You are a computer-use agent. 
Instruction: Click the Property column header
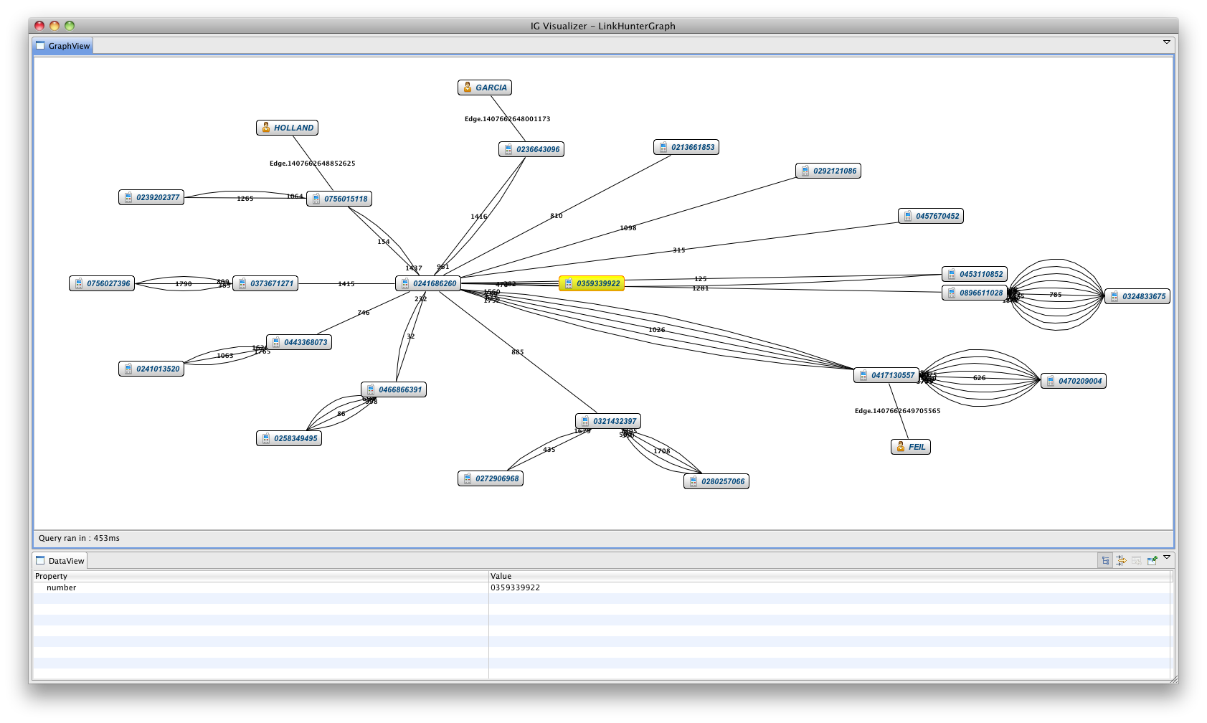260,576
